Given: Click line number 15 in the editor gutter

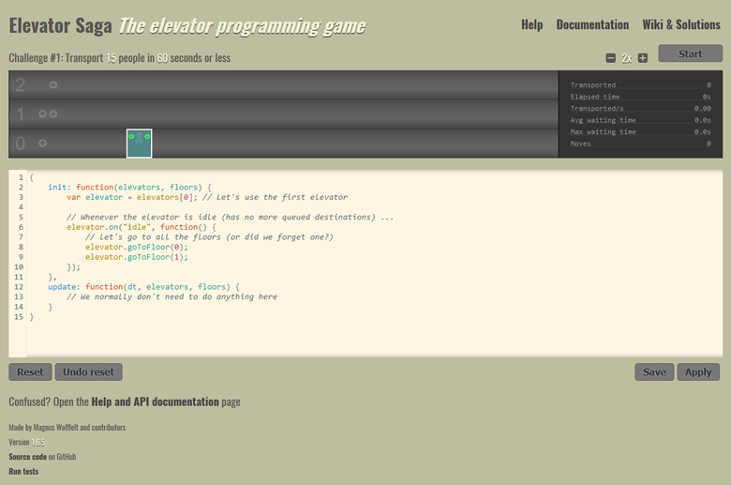Looking at the screenshot, I should coord(19,317).
